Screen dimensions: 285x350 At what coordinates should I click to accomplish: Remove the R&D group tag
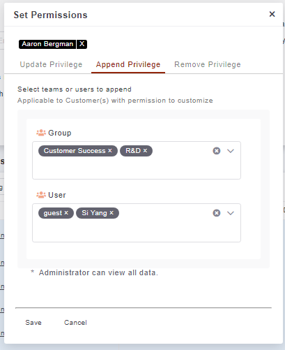(145, 151)
